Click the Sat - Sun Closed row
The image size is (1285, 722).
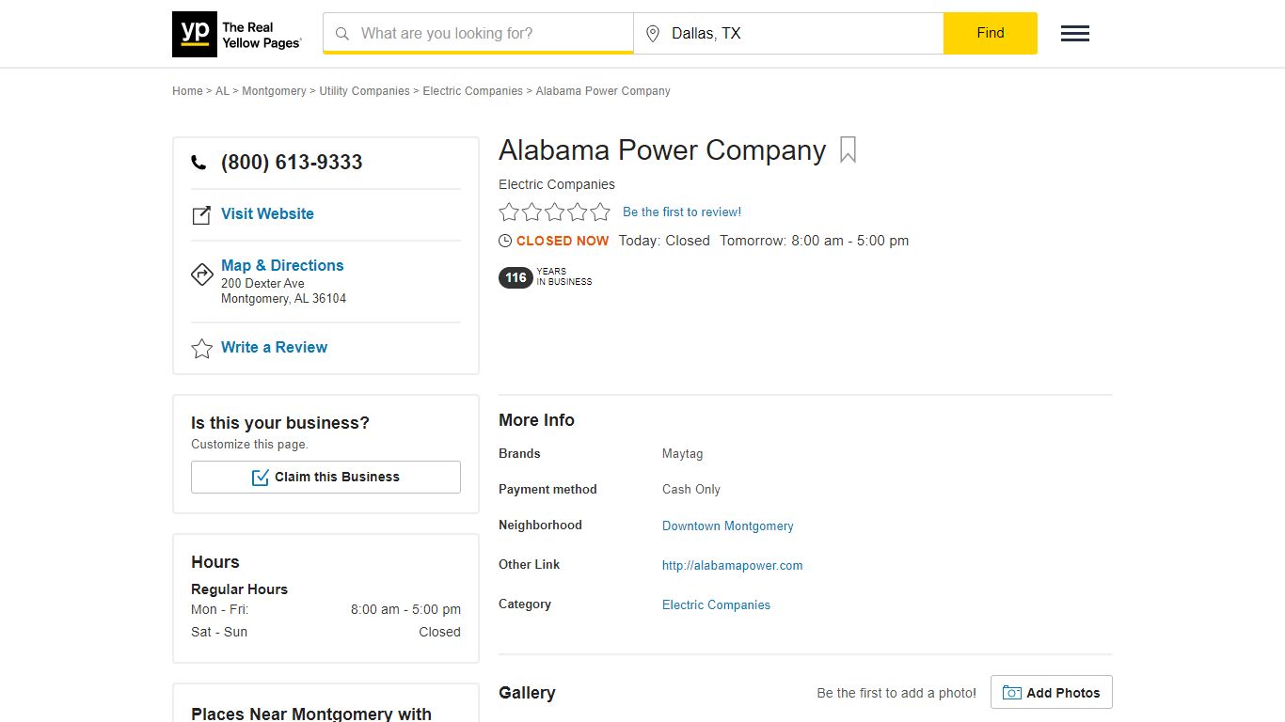pos(325,633)
